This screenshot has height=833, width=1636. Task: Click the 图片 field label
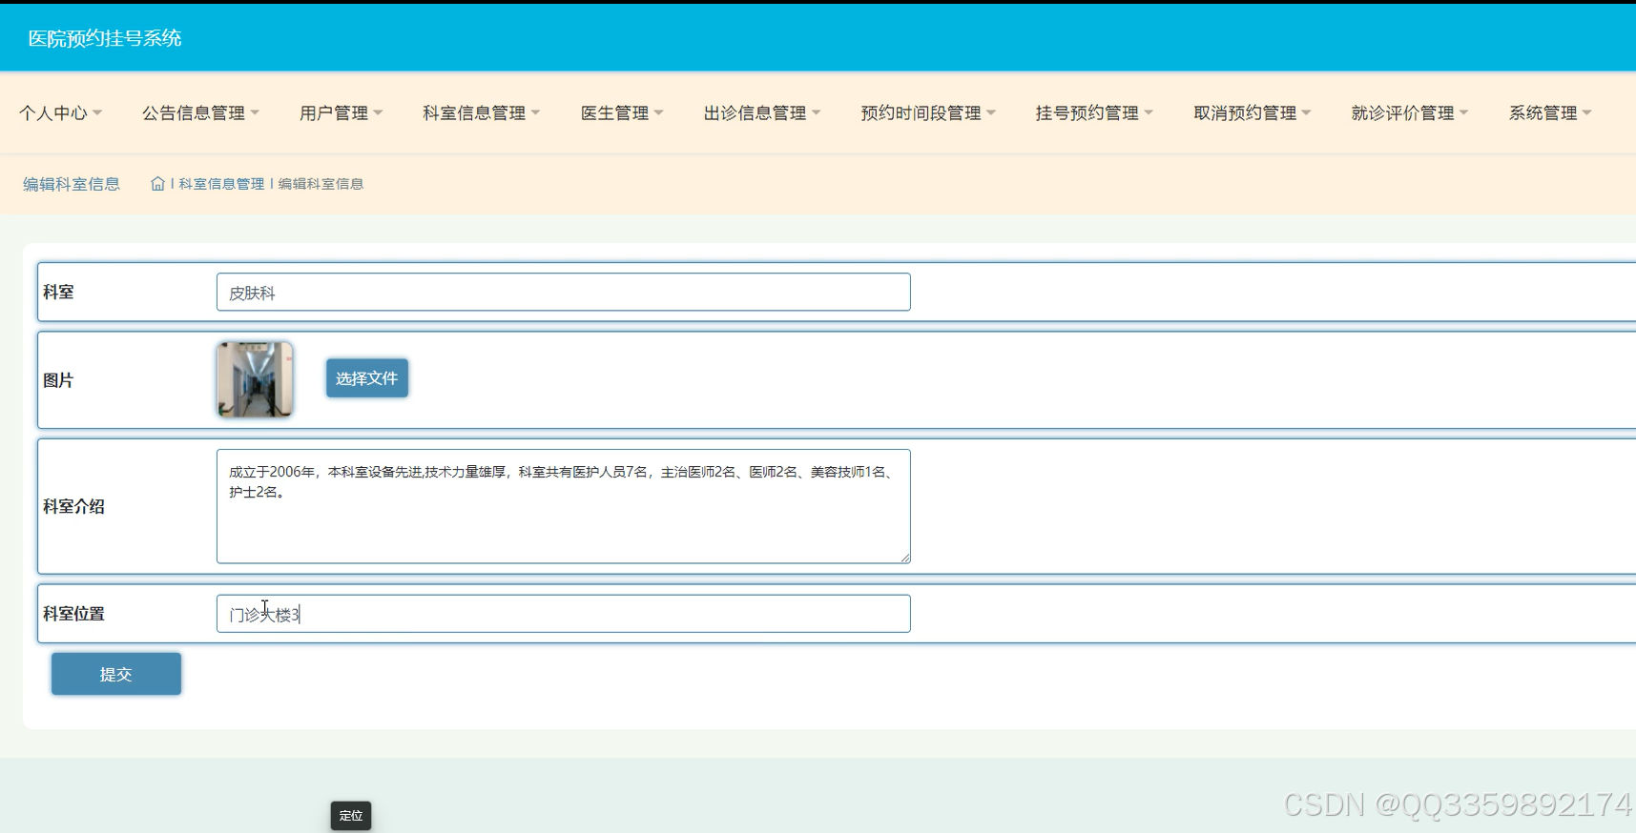tap(58, 380)
